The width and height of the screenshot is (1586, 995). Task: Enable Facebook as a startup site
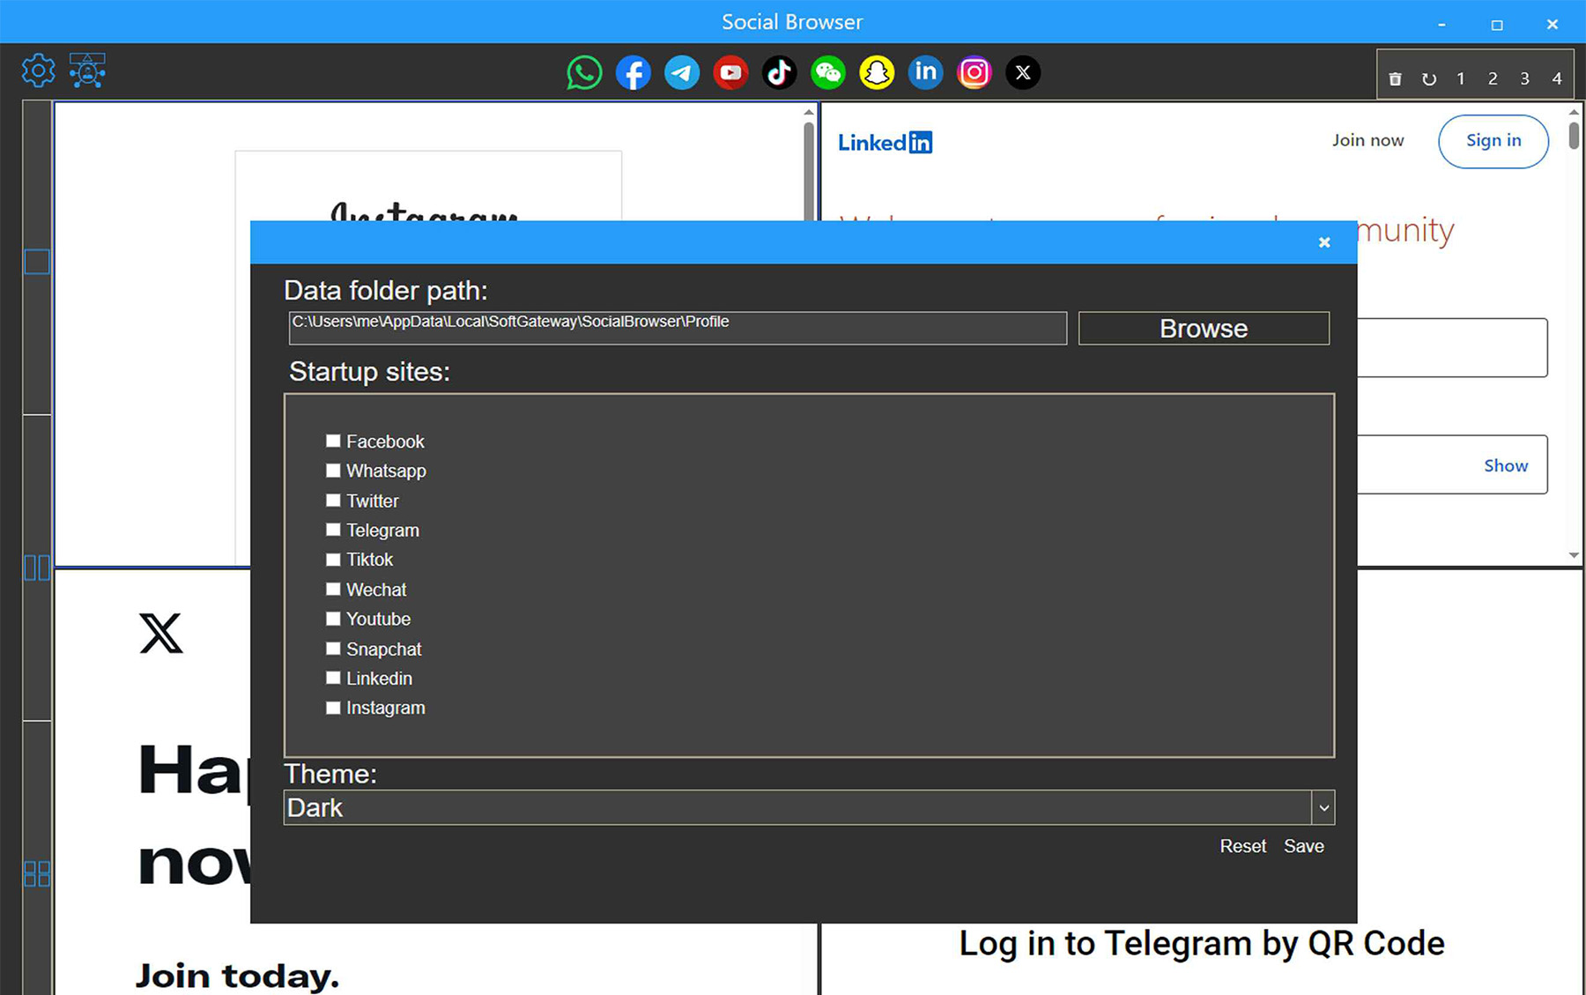[333, 440]
